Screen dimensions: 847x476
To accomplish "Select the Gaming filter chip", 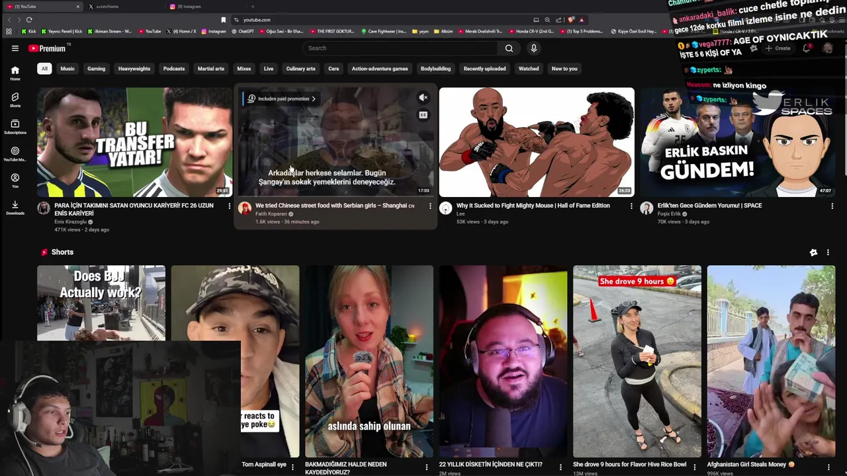I will click(96, 69).
